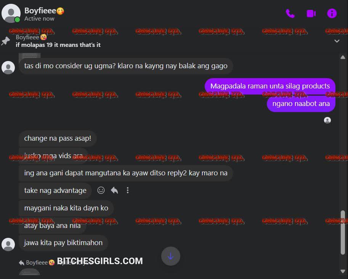Open the conversation information panel
This screenshot has height=279, width=348.
(x=332, y=13)
